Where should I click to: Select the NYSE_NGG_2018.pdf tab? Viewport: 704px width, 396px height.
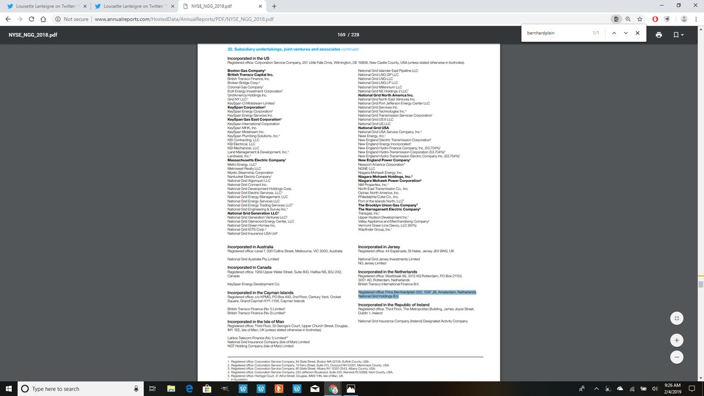pyautogui.click(x=221, y=5)
